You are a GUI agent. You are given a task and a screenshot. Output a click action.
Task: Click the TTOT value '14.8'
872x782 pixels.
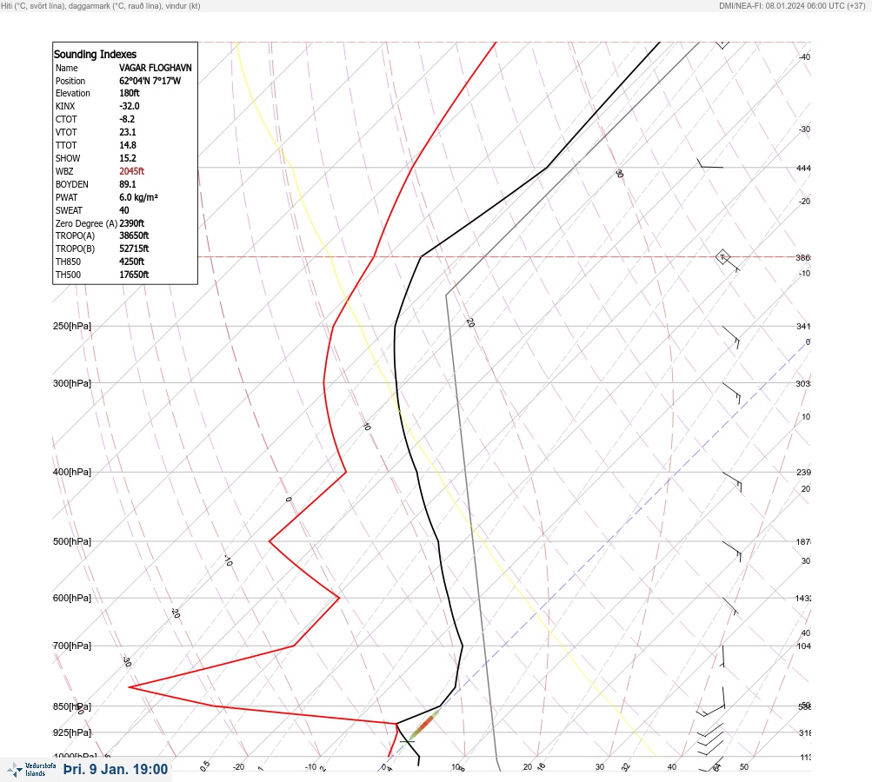tap(127, 145)
